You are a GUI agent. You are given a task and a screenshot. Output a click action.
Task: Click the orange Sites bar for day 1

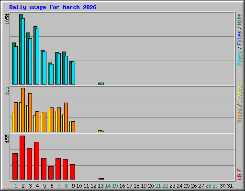pos(16,117)
